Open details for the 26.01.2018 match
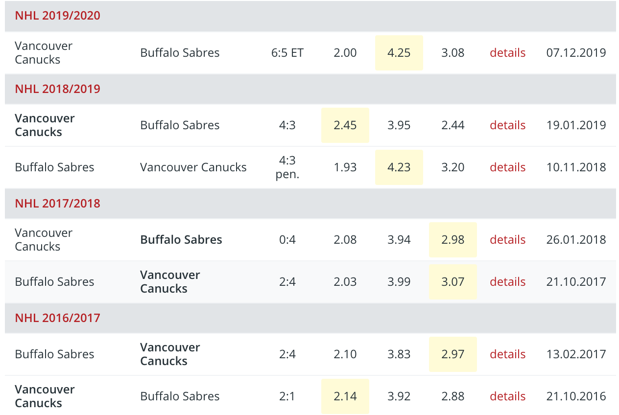Screen dimensions: 619x415 coord(507,240)
